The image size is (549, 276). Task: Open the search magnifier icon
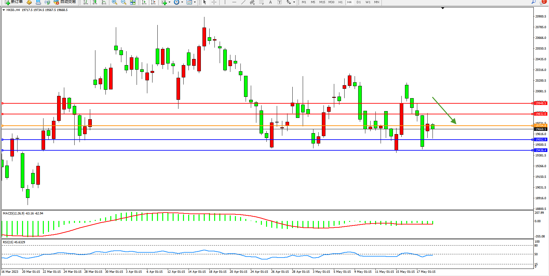pyautogui.click(x=533, y=2)
